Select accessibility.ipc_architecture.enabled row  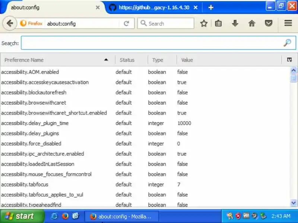point(145,154)
